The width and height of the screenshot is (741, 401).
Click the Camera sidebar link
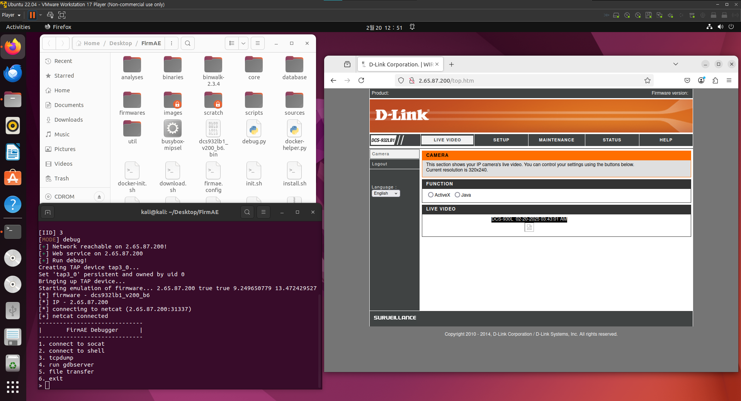(x=381, y=154)
